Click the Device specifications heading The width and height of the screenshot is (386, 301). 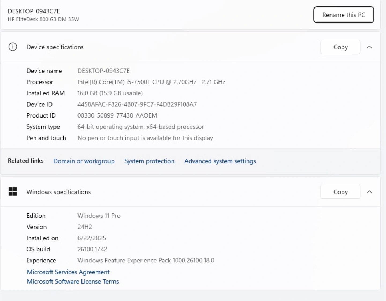coord(55,47)
